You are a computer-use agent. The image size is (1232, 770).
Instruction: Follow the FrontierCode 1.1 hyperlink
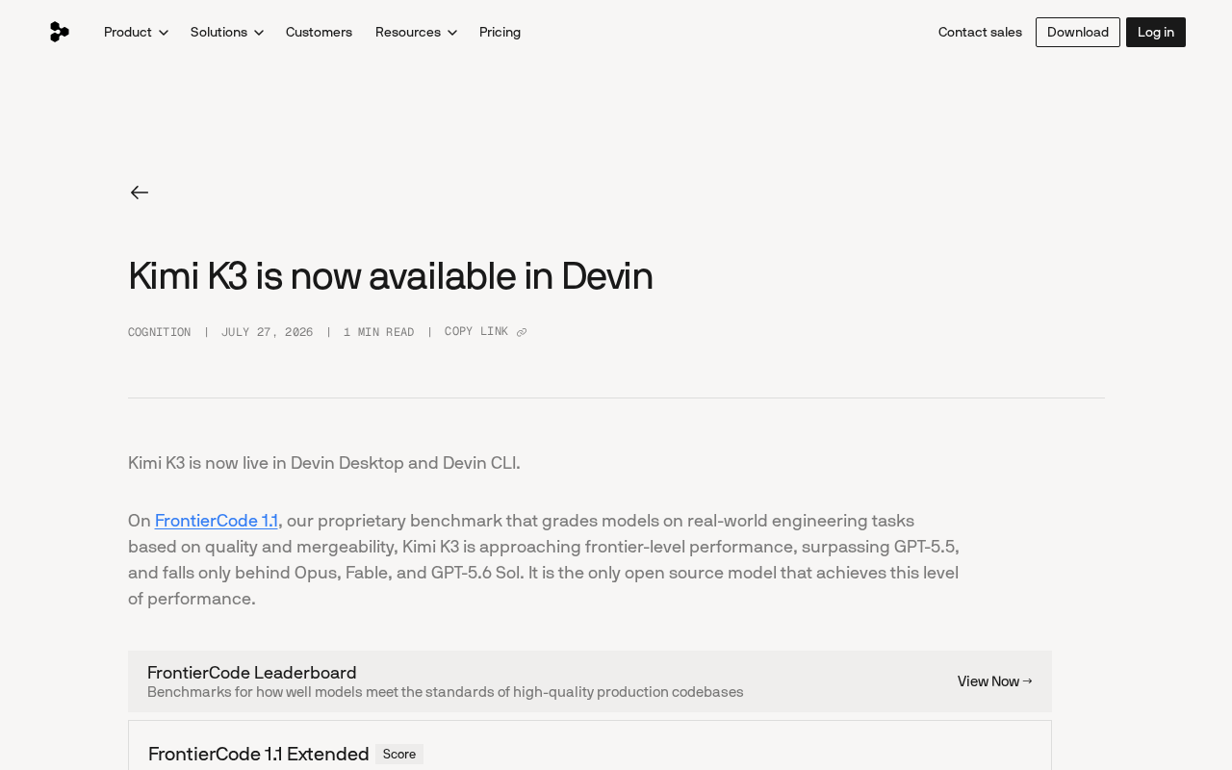(217, 521)
